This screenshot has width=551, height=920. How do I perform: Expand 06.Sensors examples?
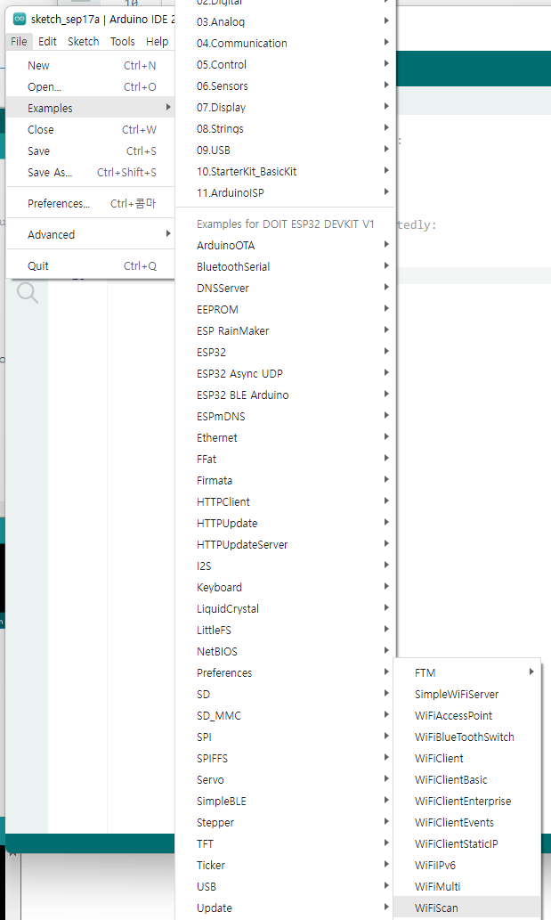pos(286,86)
